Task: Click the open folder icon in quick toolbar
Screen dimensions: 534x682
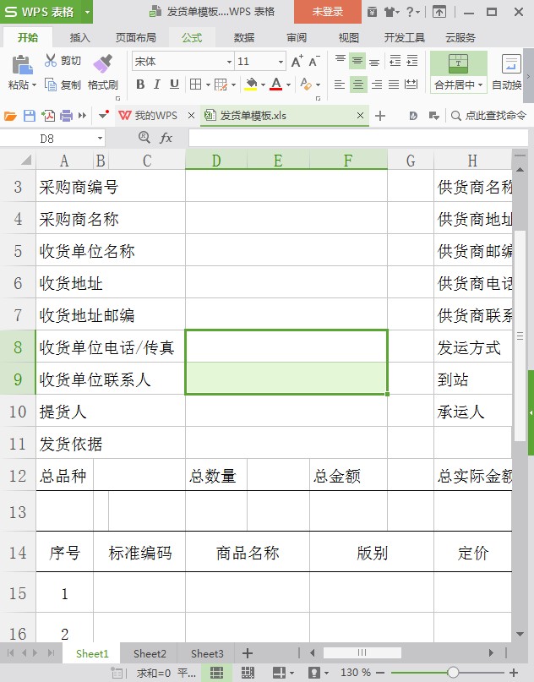Action: tap(10, 116)
